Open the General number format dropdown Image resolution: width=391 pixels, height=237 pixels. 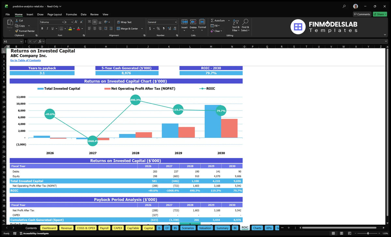pyautogui.click(x=176, y=22)
